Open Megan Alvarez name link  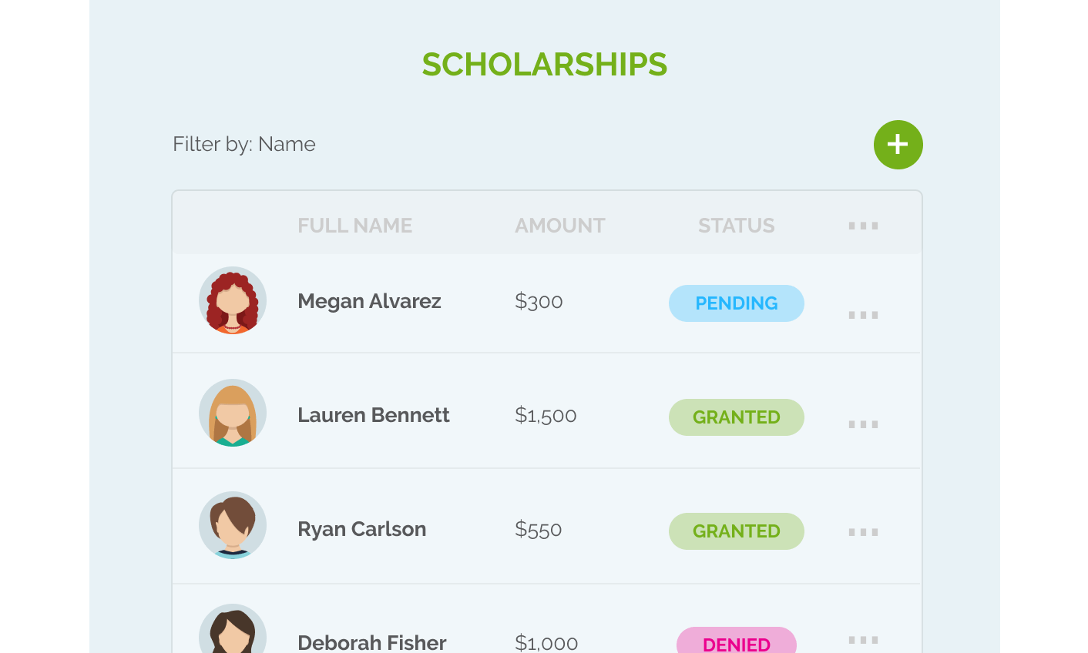[369, 301]
